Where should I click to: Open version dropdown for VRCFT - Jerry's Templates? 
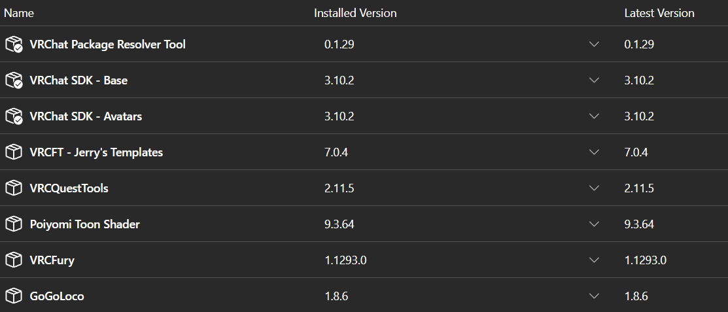click(x=594, y=152)
